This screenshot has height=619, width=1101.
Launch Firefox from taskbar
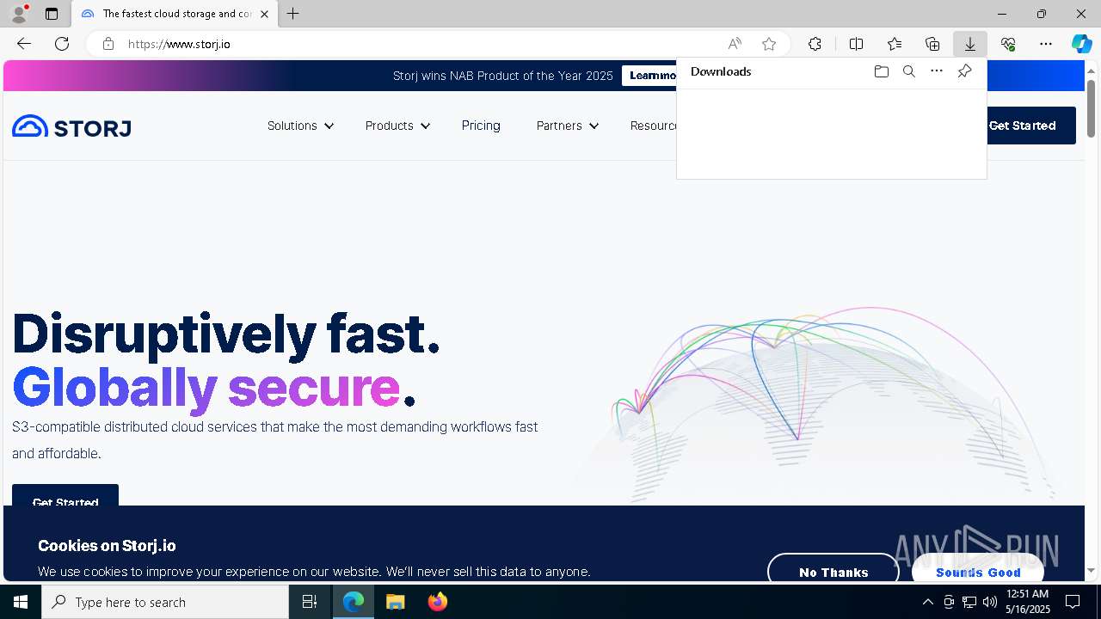coord(438,602)
